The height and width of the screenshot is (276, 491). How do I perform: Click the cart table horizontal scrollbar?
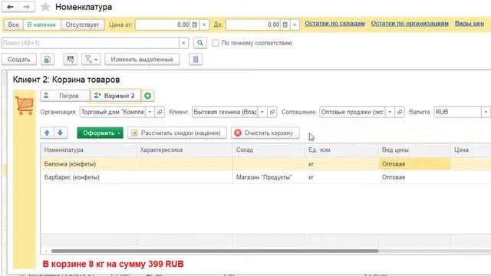(215, 251)
